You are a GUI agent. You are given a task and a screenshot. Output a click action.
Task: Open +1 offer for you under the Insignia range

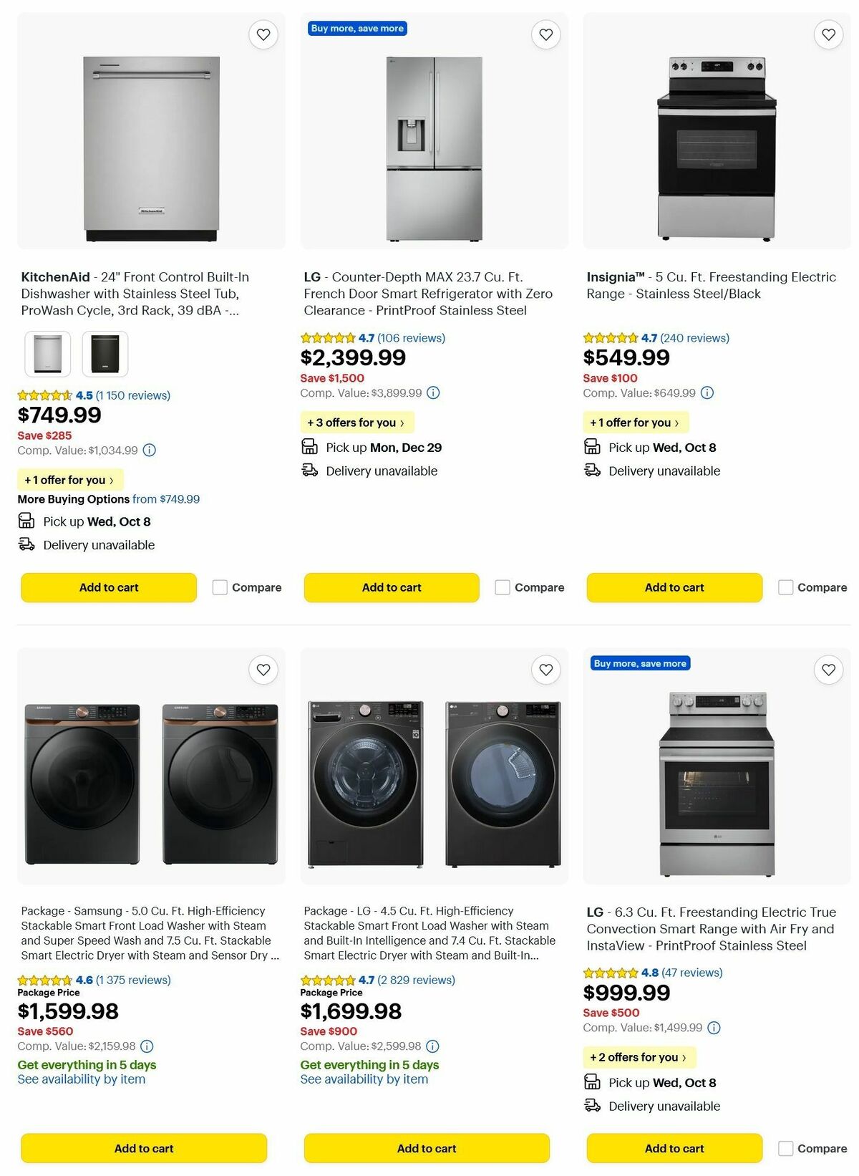(636, 423)
